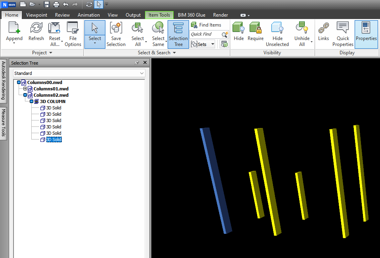Collapse the 3D COLUMN layer node
This screenshot has height=258, width=380.
(x=31, y=101)
